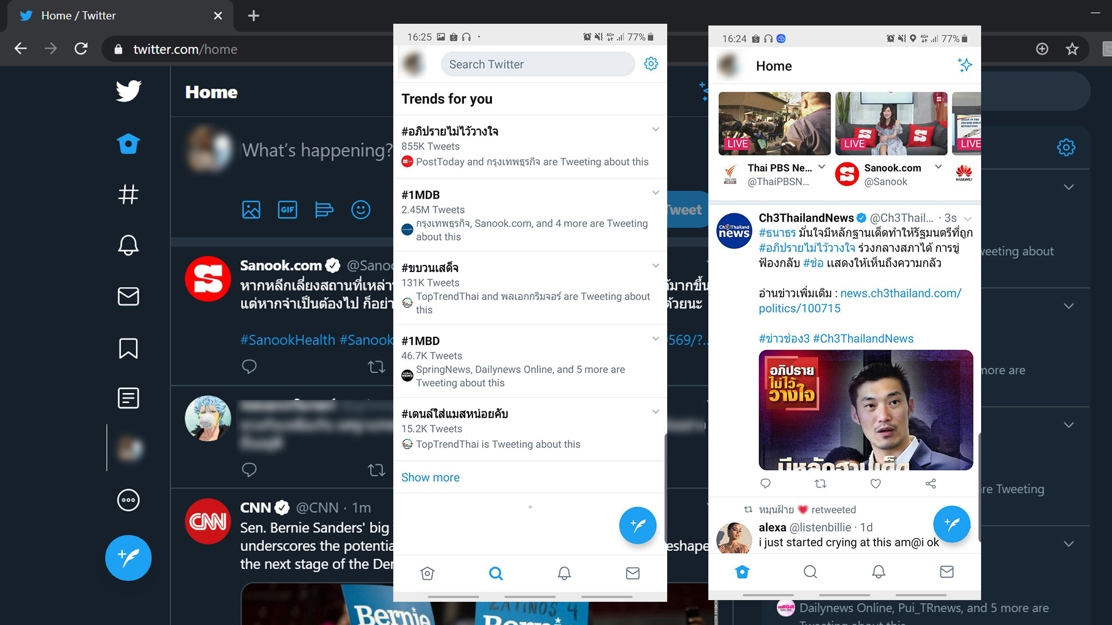Retweet the Ch3ThailandNews tweet

tap(821, 484)
